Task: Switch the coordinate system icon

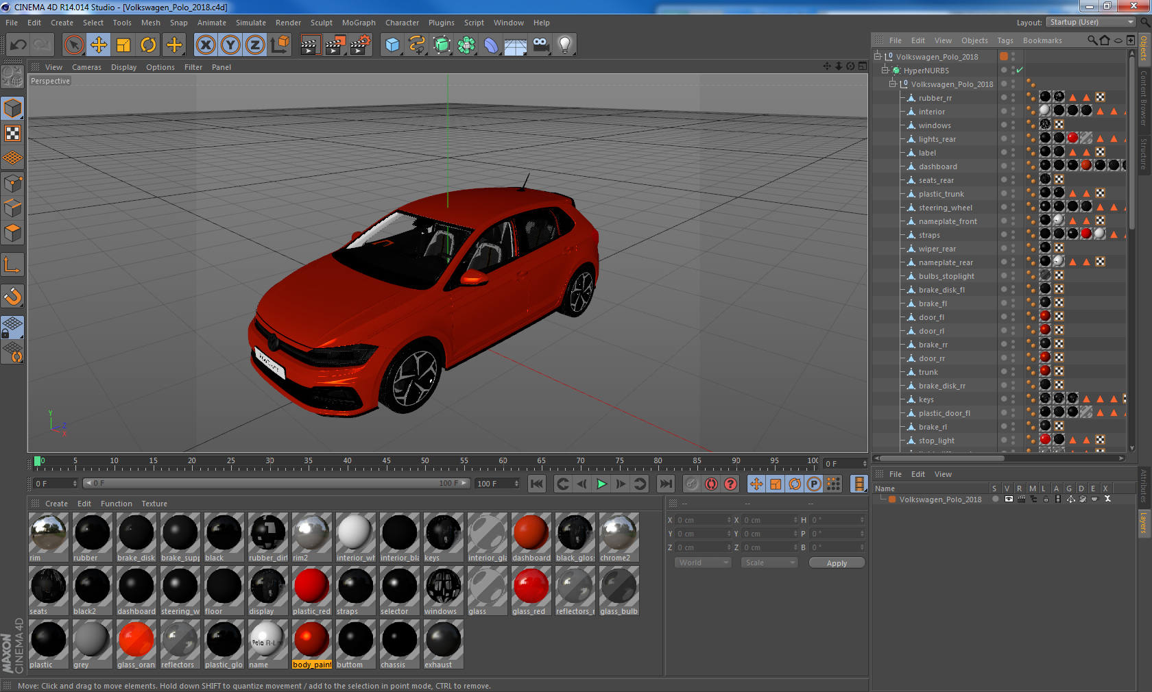Action: point(280,45)
